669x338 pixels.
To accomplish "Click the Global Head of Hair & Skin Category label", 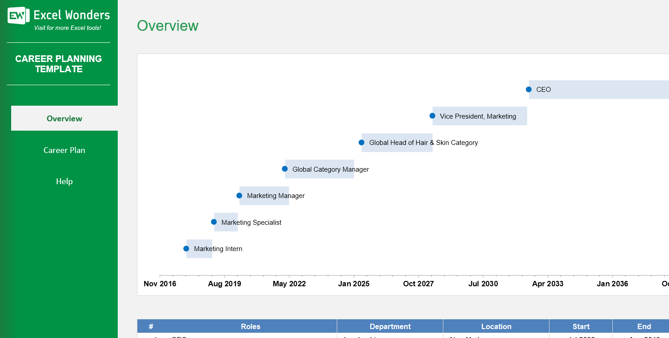I will click(424, 142).
